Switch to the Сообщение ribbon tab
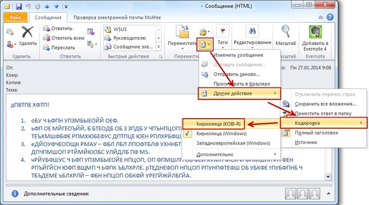Screen dimensions: 369x205 (x=48, y=17)
